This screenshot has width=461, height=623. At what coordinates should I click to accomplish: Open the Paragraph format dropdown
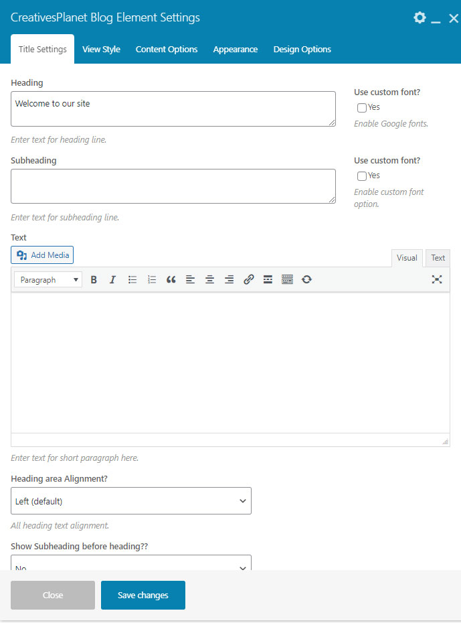click(x=48, y=280)
